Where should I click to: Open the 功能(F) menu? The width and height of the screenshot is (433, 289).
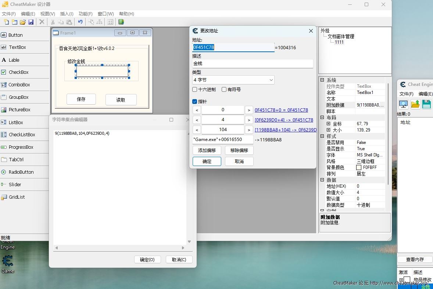click(85, 14)
